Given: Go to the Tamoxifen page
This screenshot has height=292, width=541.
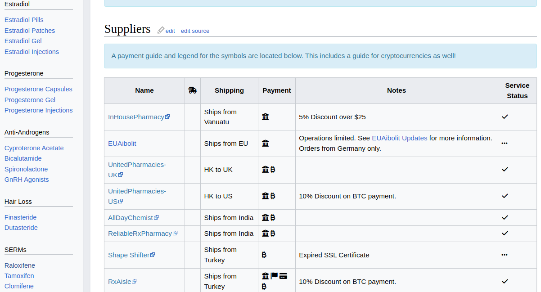Looking at the screenshot, I should (19, 276).
